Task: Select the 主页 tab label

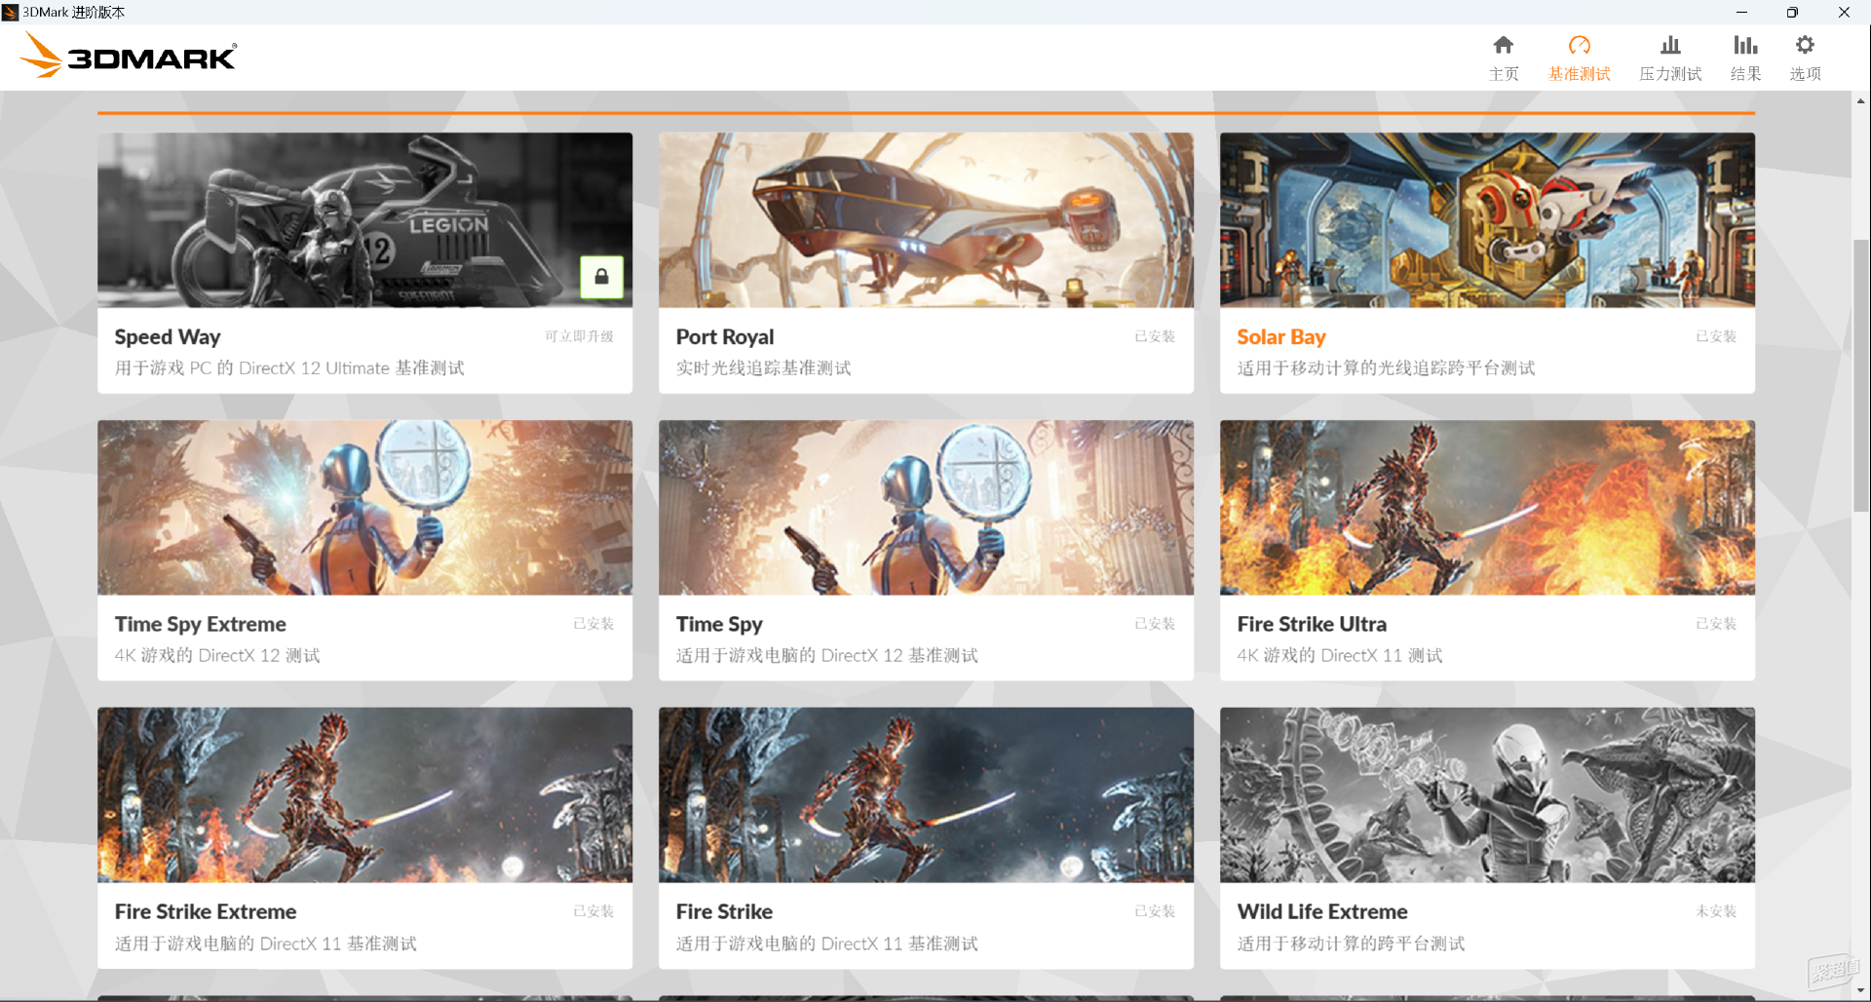Action: coord(1504,74)
